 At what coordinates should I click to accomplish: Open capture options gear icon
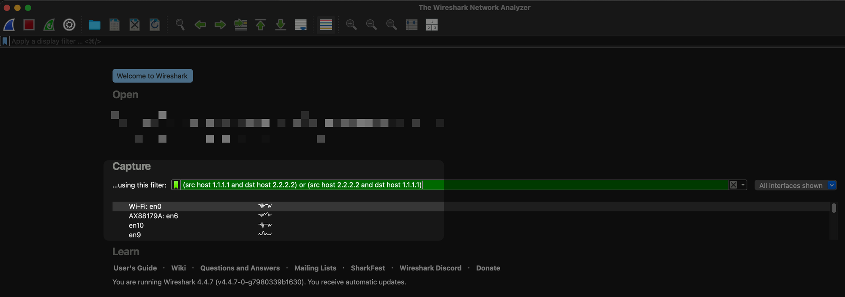69,25
